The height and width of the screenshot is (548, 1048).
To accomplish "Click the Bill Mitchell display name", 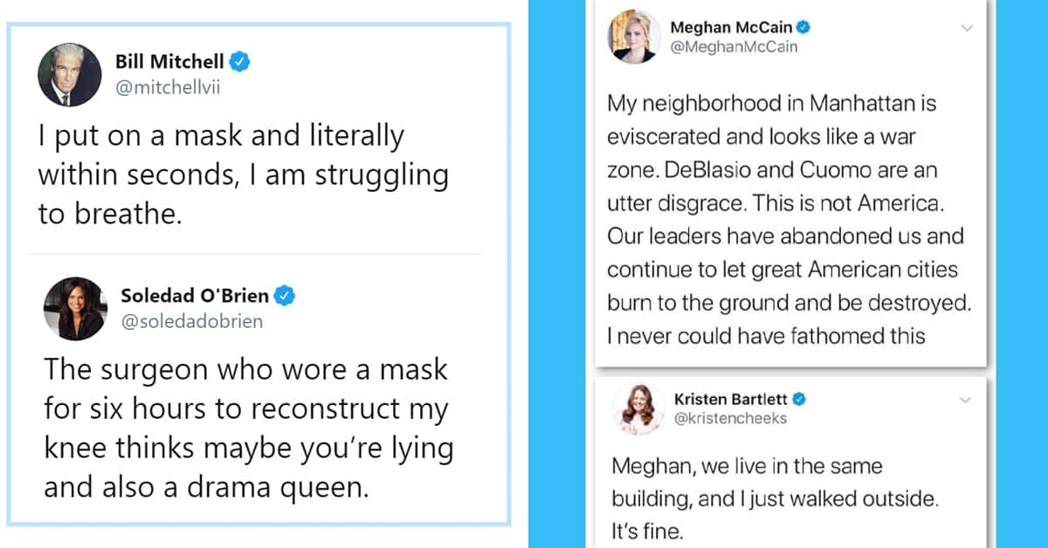I will point(170,62).
